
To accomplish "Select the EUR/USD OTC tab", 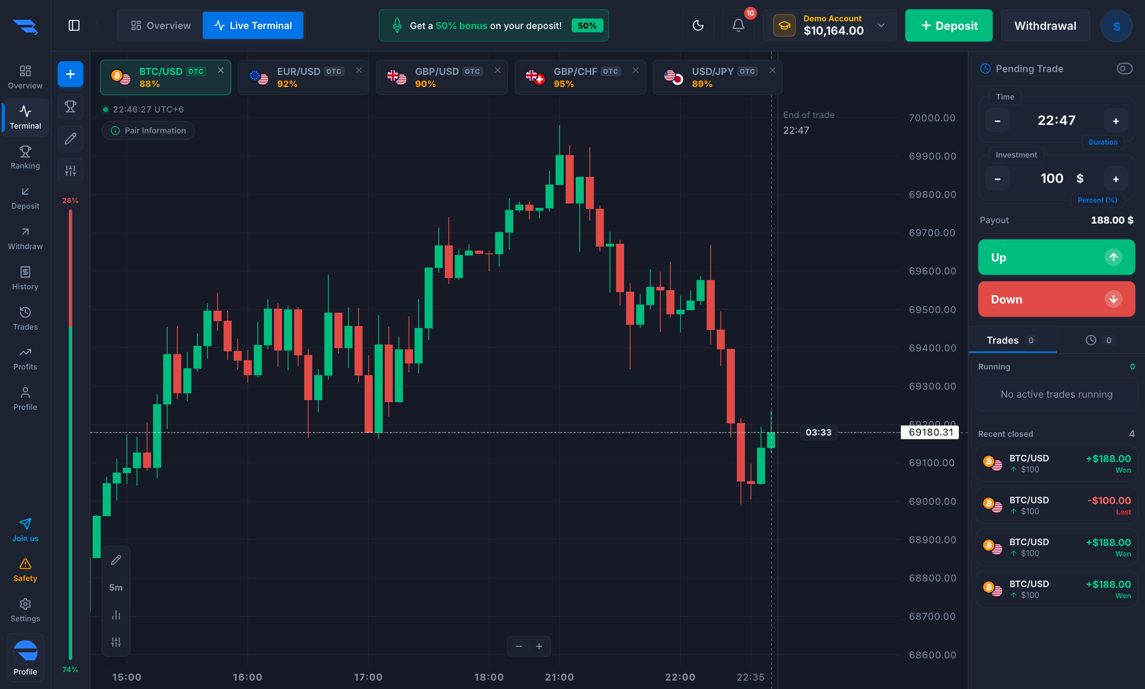I will click(303, 77).
